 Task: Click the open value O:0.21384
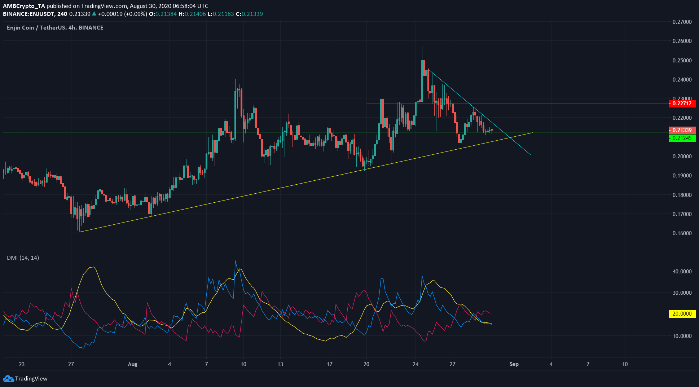pos(163,14)
